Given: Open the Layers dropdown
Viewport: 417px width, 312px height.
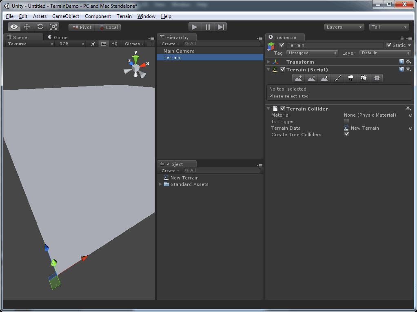Looking at the screenshot, I should [x=344, y=27].
